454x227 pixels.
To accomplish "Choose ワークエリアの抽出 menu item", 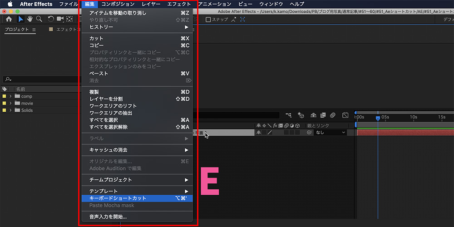I will coord(137,113).
